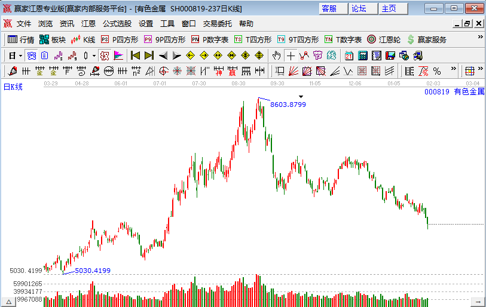Click the yellow diamond horizontal expand icon
Viewport: 486px width, 307px height.
218,56
